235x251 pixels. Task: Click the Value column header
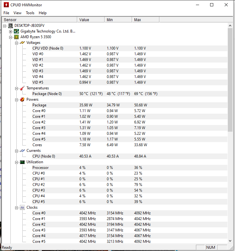point(91,20)
